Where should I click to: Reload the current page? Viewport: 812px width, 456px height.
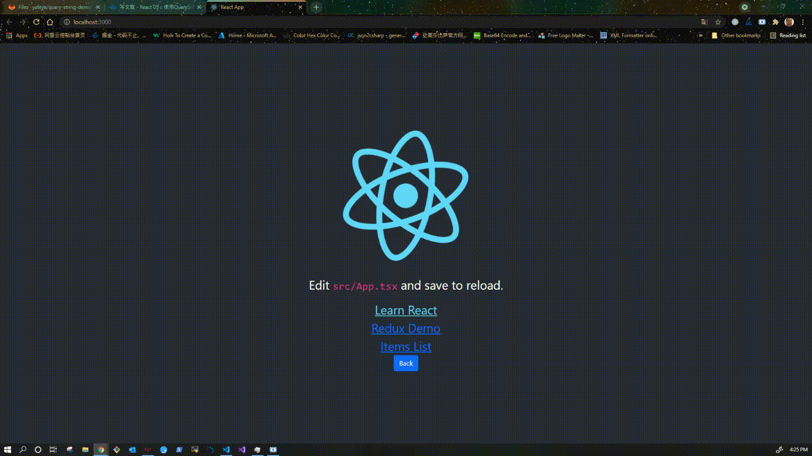coord(36,22)
